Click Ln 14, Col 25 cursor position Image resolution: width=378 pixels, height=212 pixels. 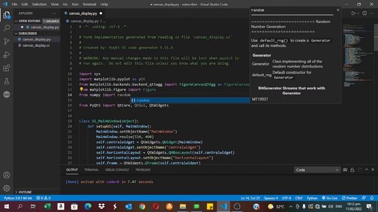(x=250, y=198)
